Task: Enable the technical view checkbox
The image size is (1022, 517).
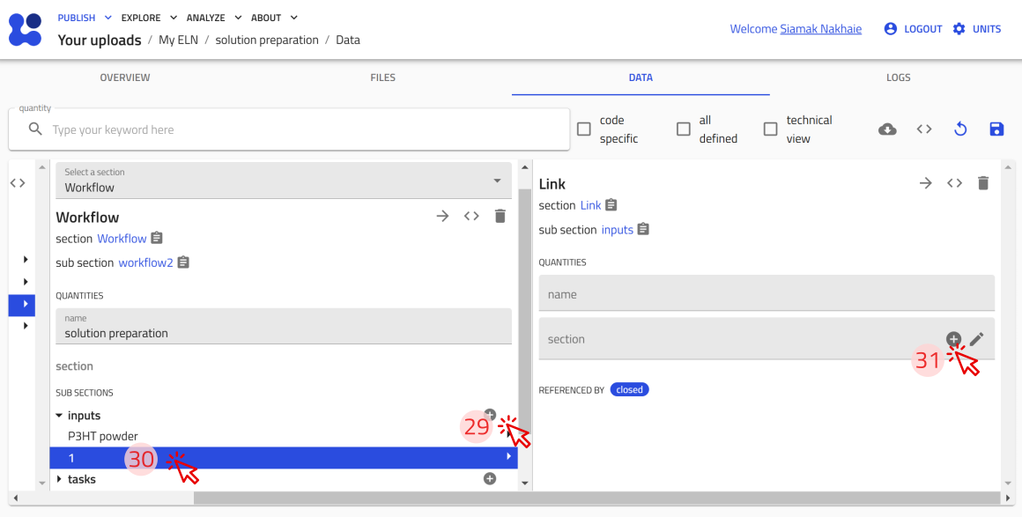Action: 770,129
